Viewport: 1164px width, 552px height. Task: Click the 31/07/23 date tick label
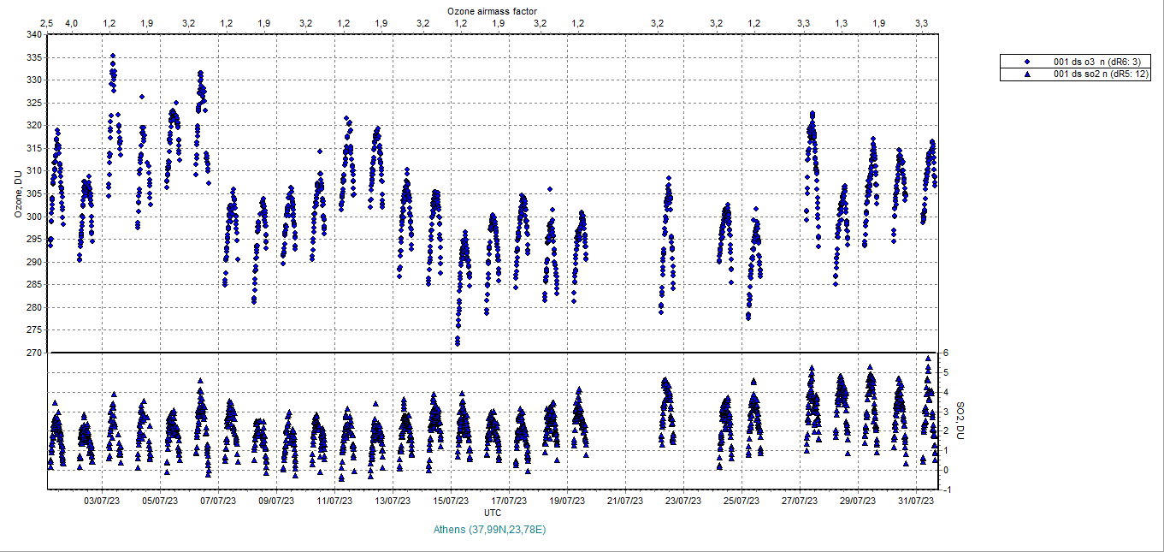[x=916, y=501]
